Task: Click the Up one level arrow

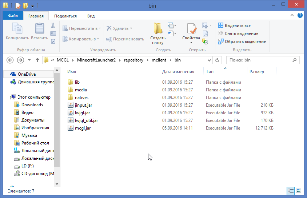Action: click(x=37, y=60)
